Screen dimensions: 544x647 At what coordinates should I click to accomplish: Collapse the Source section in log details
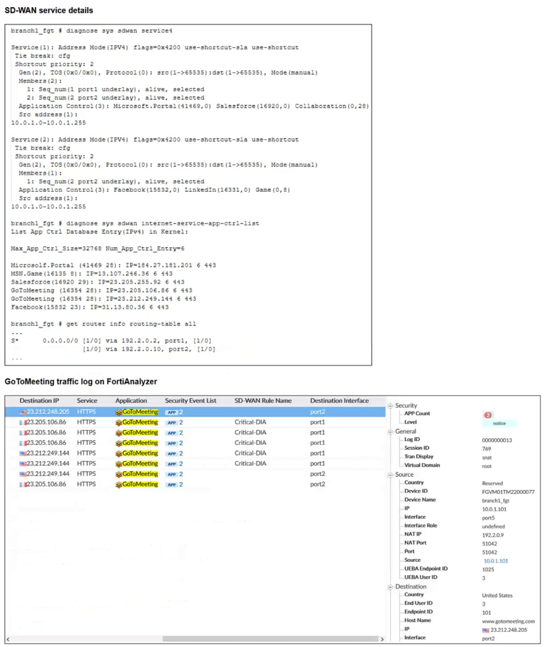point(390,475)
